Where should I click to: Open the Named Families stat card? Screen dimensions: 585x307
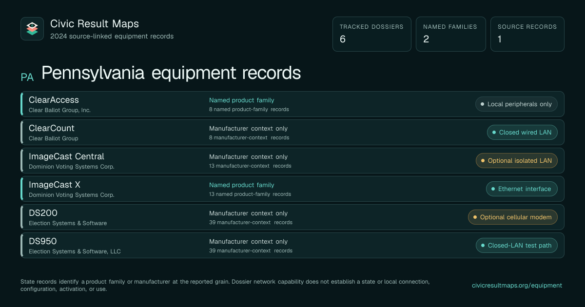(451, 34)
